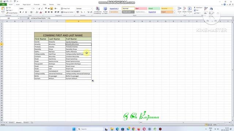The image size is (234, 131).
Task: Open the Name Box dropdown arrow
Action: (x=18, y=18)
